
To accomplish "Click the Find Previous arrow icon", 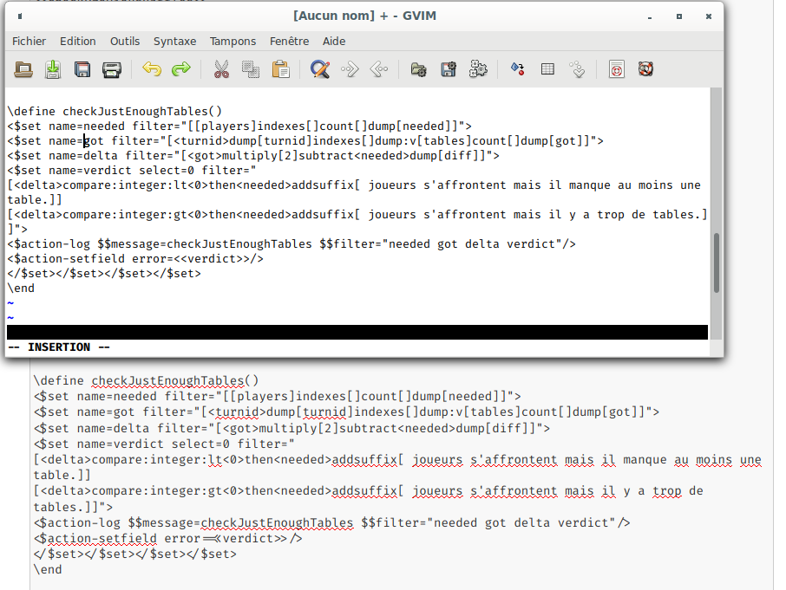I will (379, 69).
